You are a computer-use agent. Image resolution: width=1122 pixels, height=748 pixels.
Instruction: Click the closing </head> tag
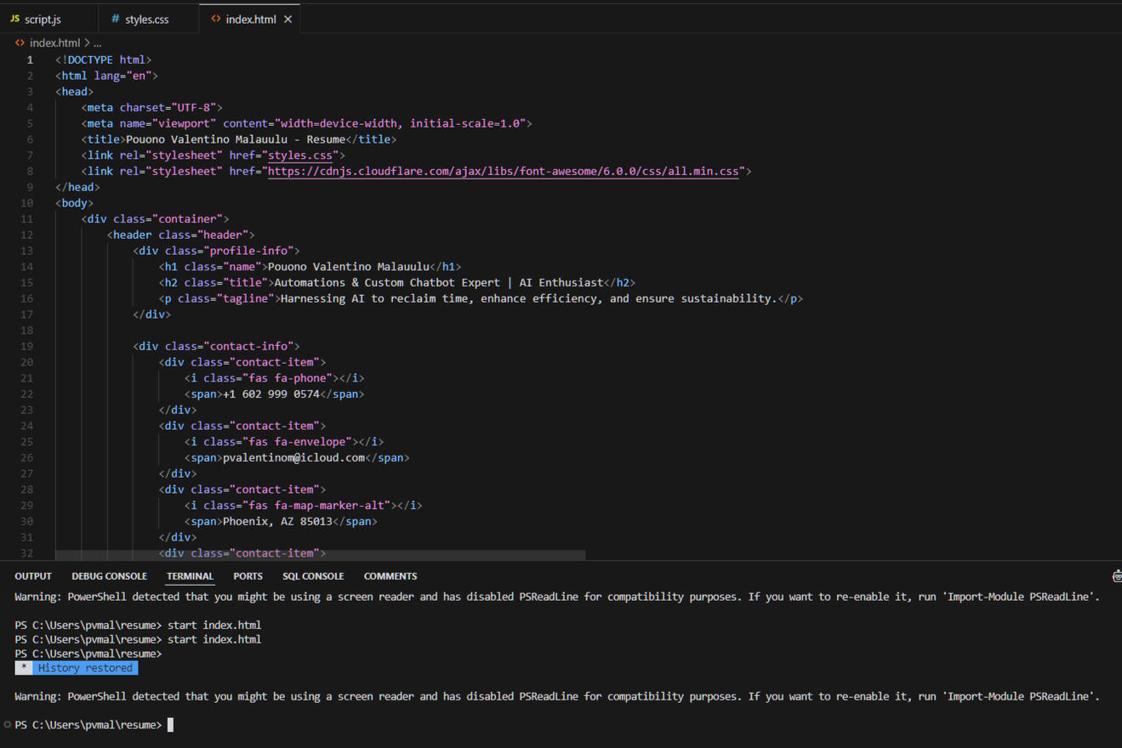78,187
